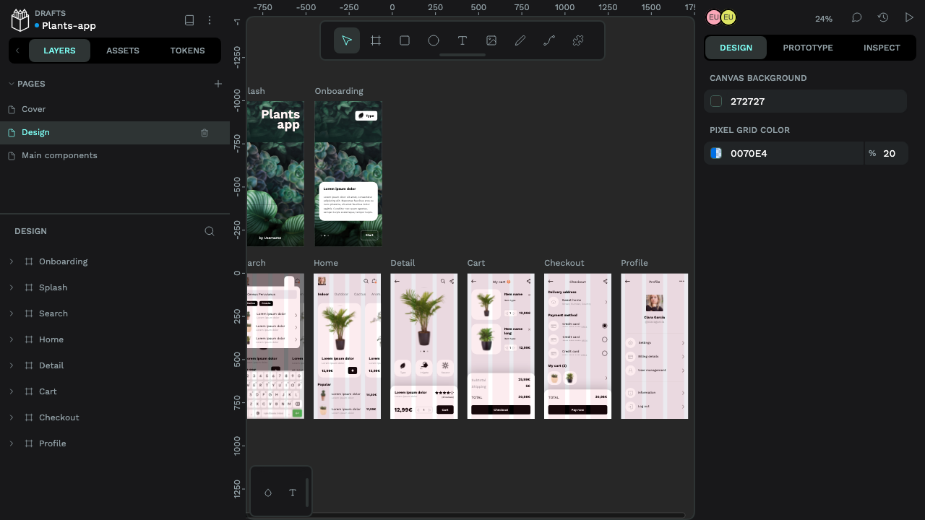Screen dimensions: 925x520
Task: Select the Detail board on canvas
Action: click(424, 346)
